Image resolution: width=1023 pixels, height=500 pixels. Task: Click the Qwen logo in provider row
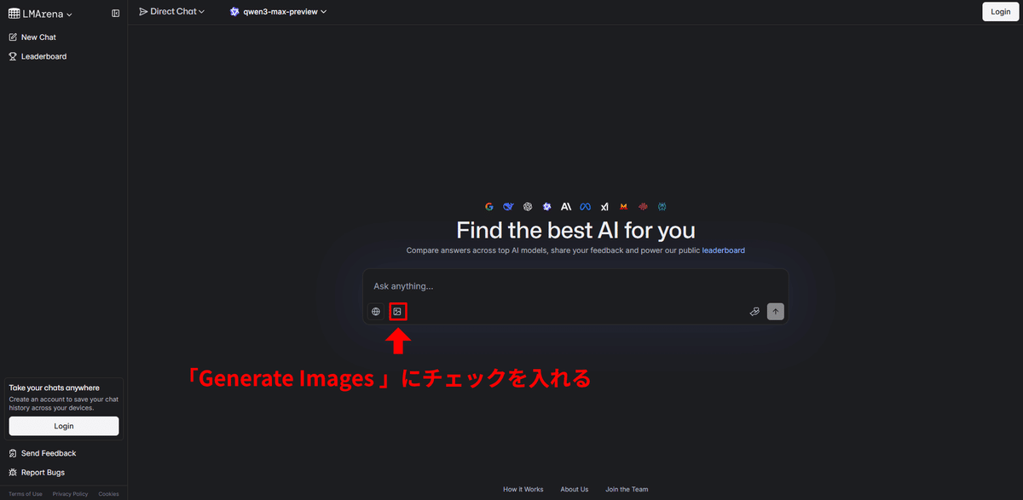pyautogui.click(x=546, y=206)
